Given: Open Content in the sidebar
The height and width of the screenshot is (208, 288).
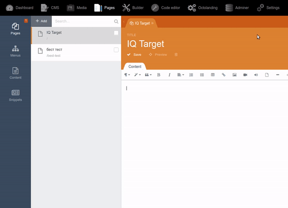Looking at the screenshot, I should [15, 73].
